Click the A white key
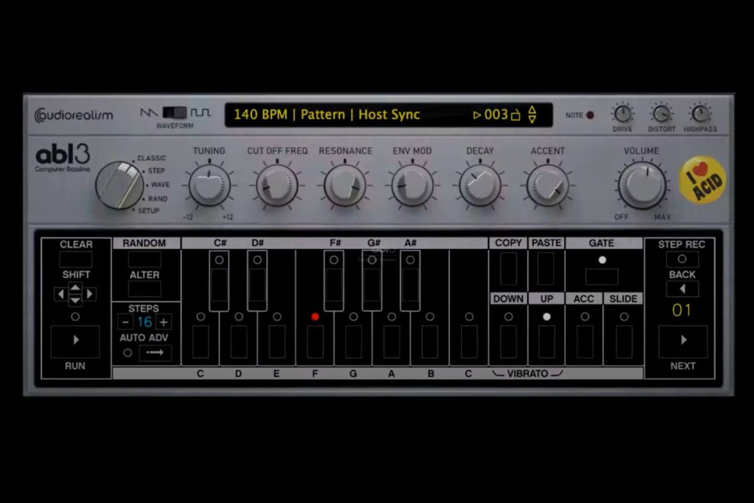 click(392, 342)
